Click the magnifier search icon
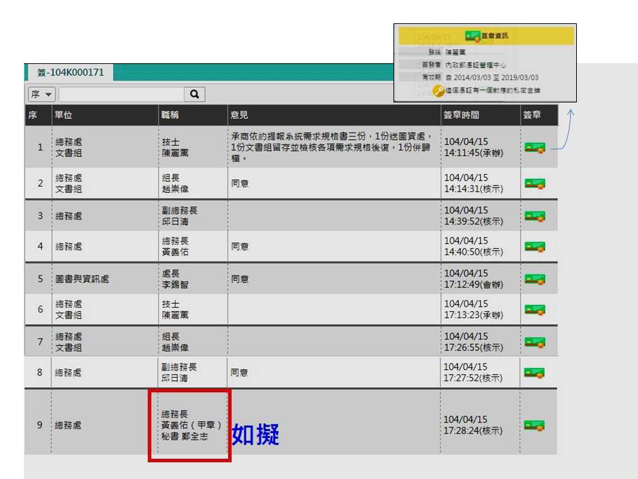Screen dimensions: 638x479 pyautogui.click(x=195, y=94)
